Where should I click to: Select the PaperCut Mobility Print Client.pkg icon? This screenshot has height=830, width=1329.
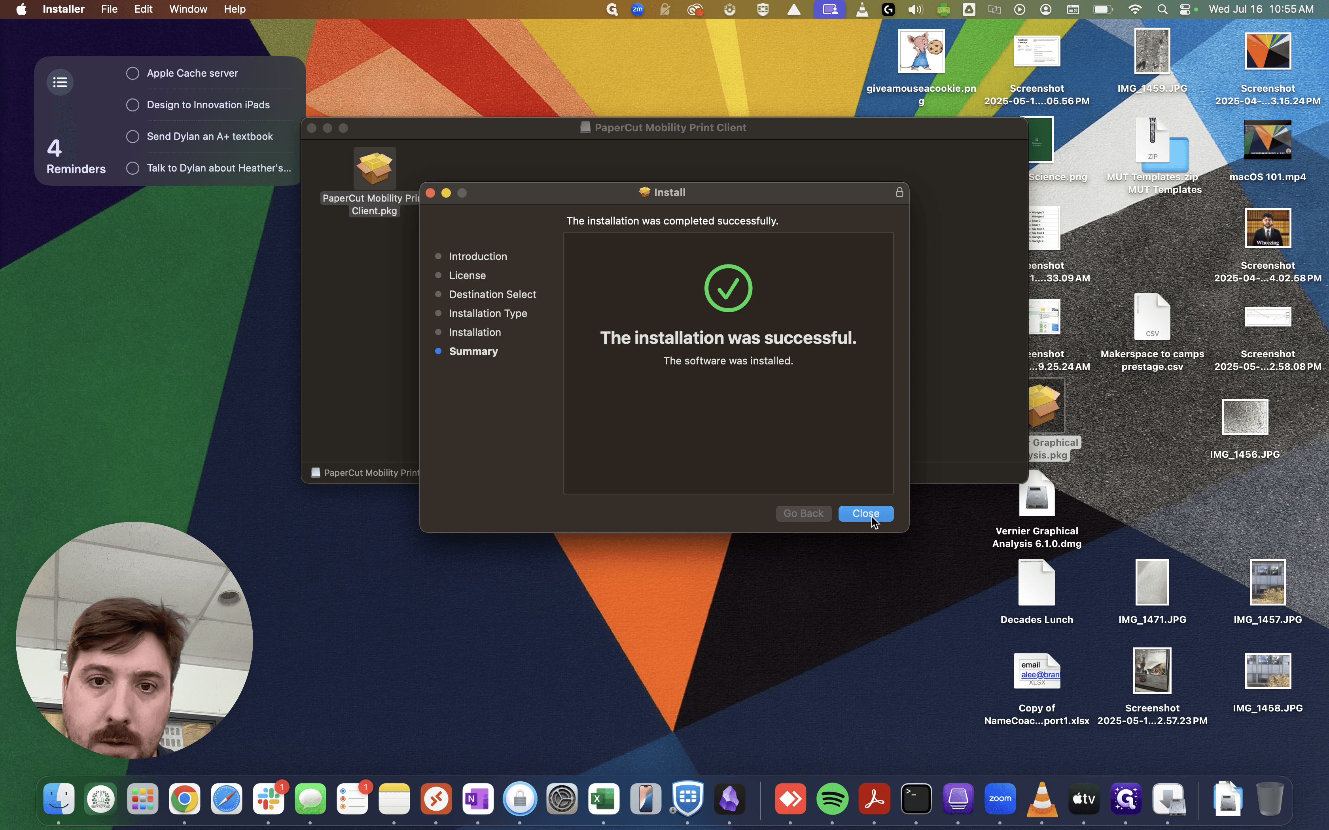(375, 168)
